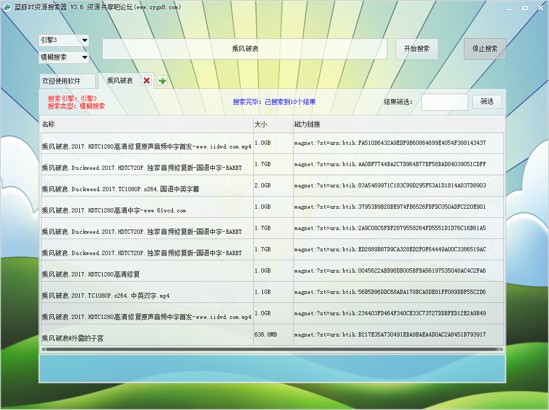The height and width of the screenshot is (410, 549).
Task: Close the 蓝豚BT资源搜索器 window
Action: [x=540, y=8]
